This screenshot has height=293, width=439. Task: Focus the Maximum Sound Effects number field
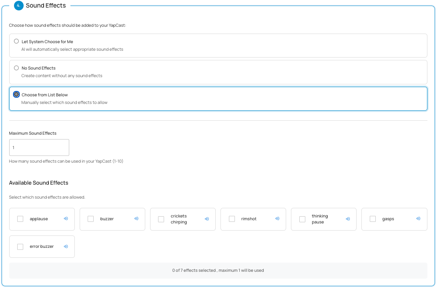click(x=39, y=147)
